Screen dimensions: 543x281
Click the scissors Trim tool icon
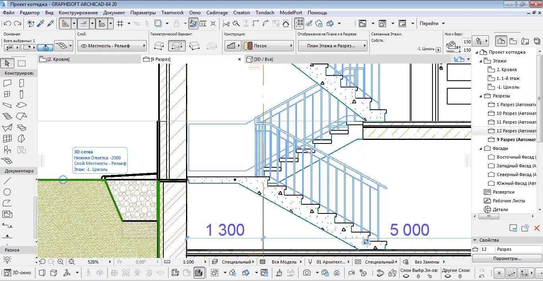click(226, 23)
